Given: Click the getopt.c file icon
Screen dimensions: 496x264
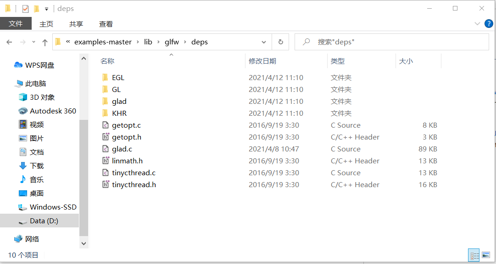Looking at the screenshot, I should point(106,125).
